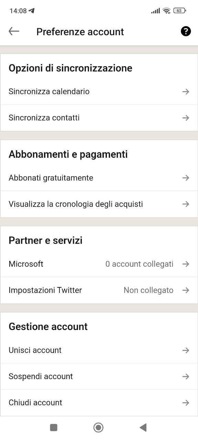Tap the back arrow to leave Preferenze account
The image size is (198, 440).
click(13, 31)
